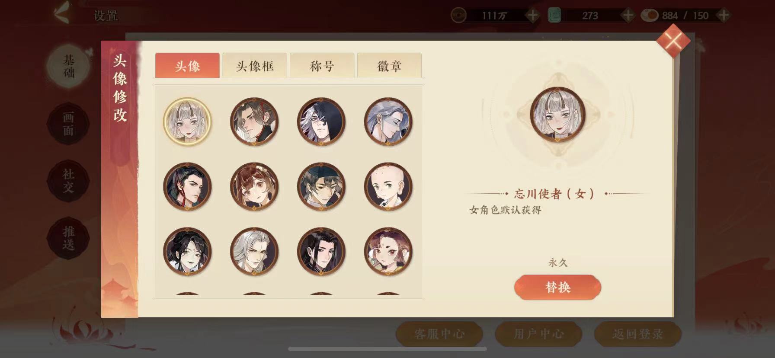Viewport: 775px width, 358px height.
Task: Open the 社交 settings section
Action: [x=68, y=181]
